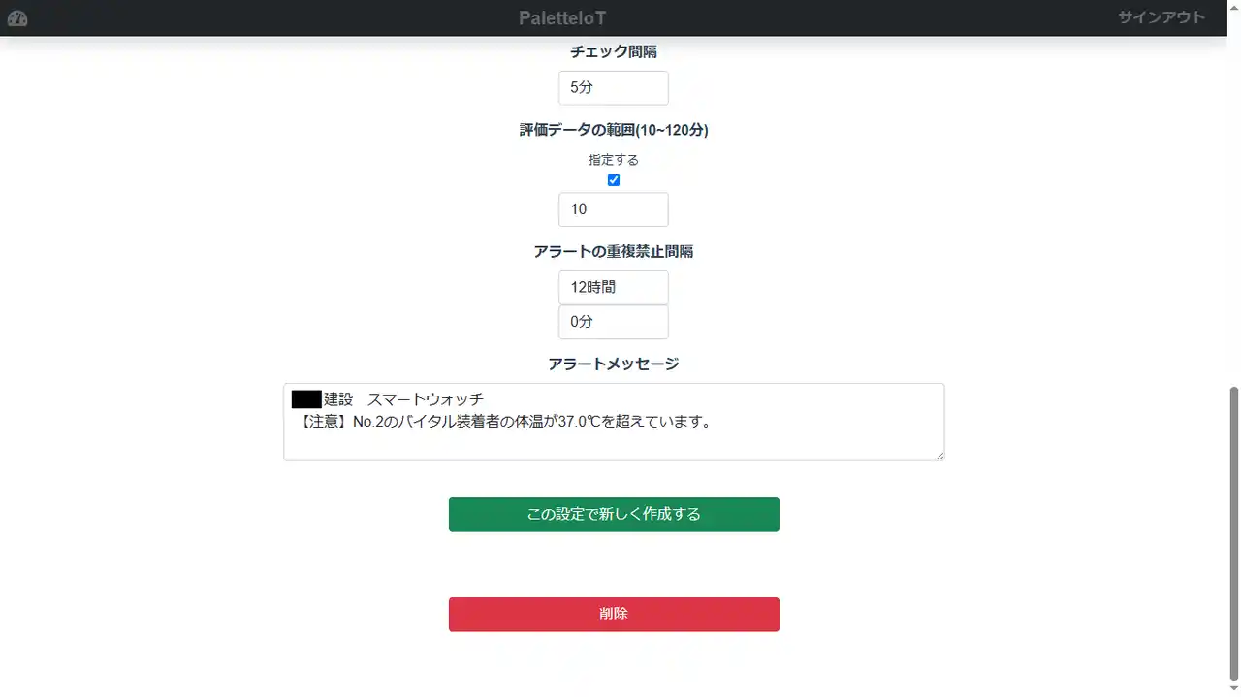Open the 0分 minutes dropdown
Viewport: 1241px width, 697px height.
(614, 322)
